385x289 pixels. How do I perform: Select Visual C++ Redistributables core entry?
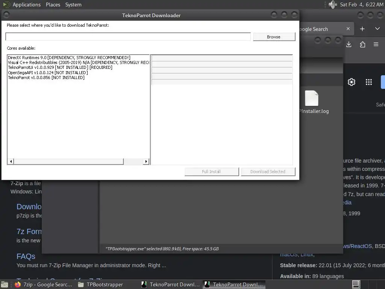tap(78, 62)
